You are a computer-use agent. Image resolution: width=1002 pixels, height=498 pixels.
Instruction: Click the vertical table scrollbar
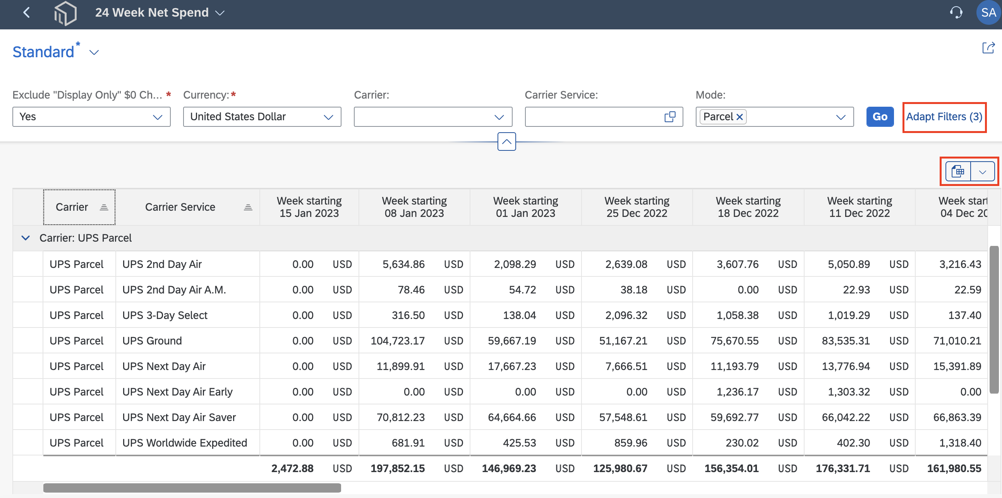pos(994,320)
